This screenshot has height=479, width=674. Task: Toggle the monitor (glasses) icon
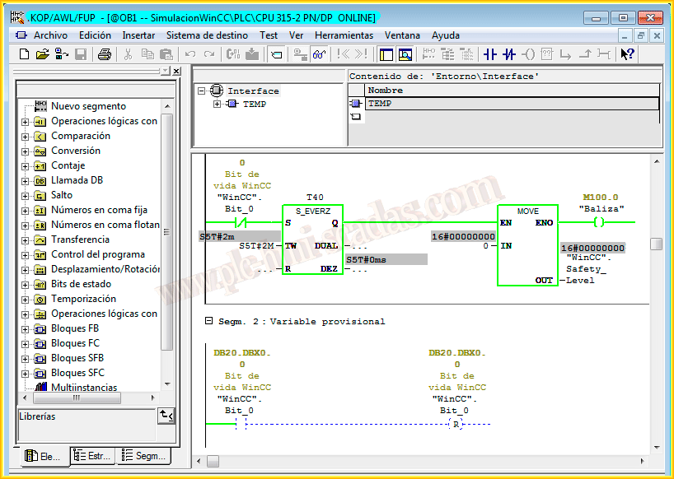click(x=319, y=54)
